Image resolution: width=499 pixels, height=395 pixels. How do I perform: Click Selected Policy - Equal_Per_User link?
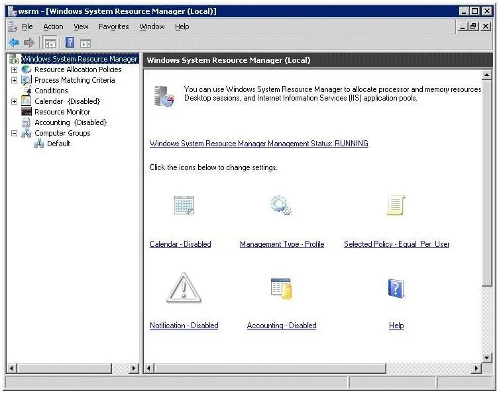point(396,244)
